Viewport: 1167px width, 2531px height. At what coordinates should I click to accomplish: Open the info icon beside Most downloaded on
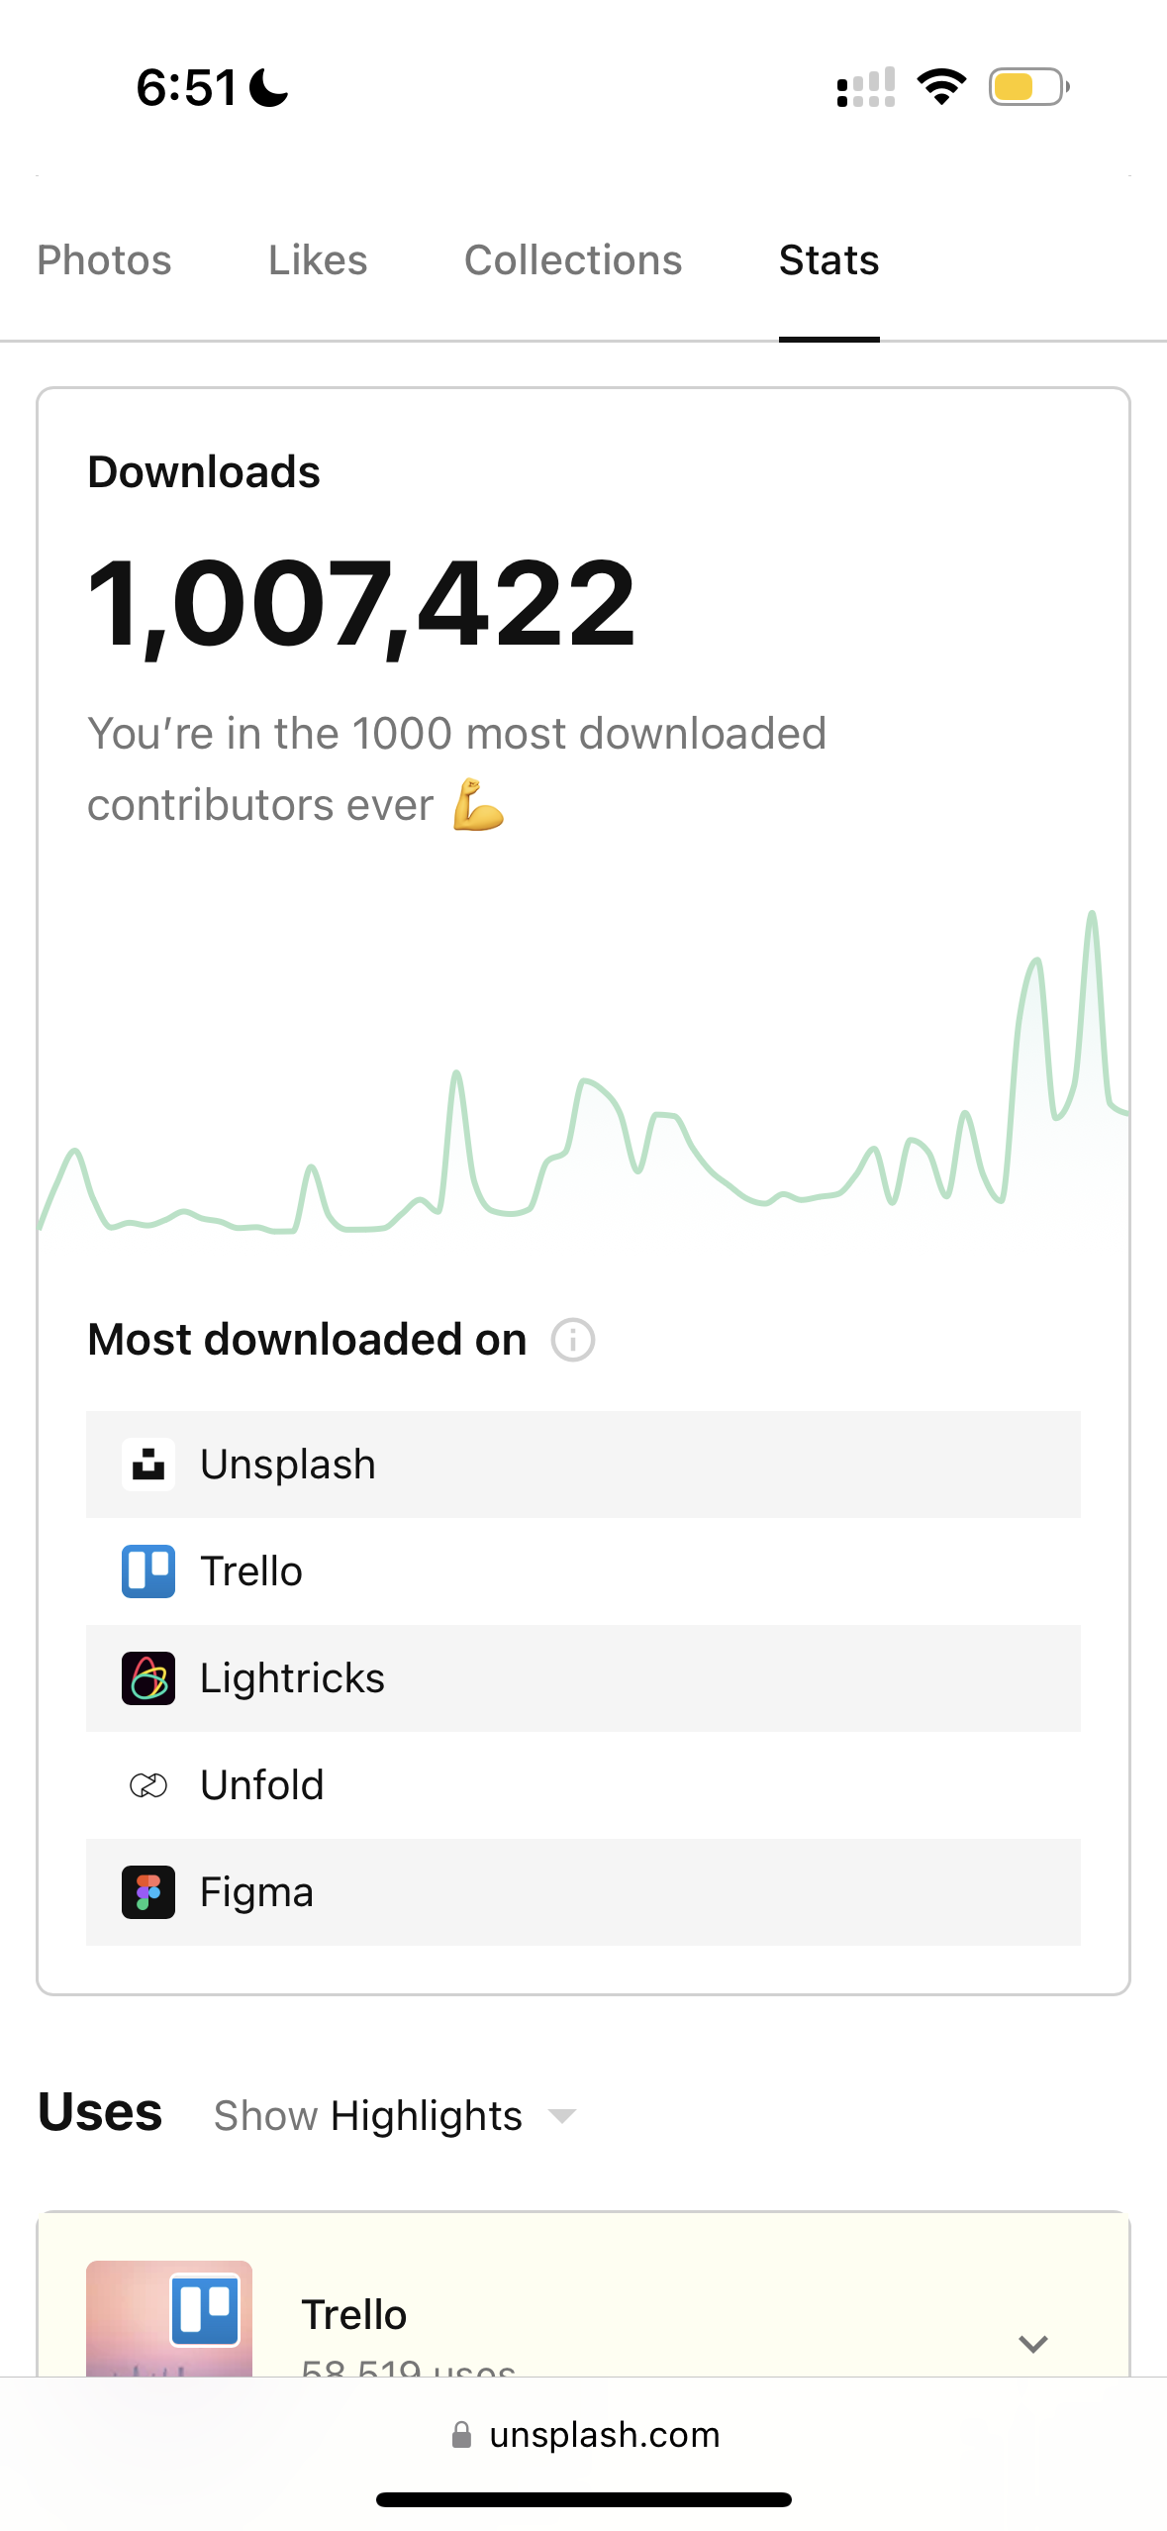(573, 1341)
